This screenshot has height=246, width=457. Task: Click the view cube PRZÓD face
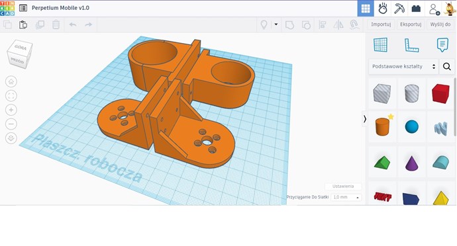point(17,60)
